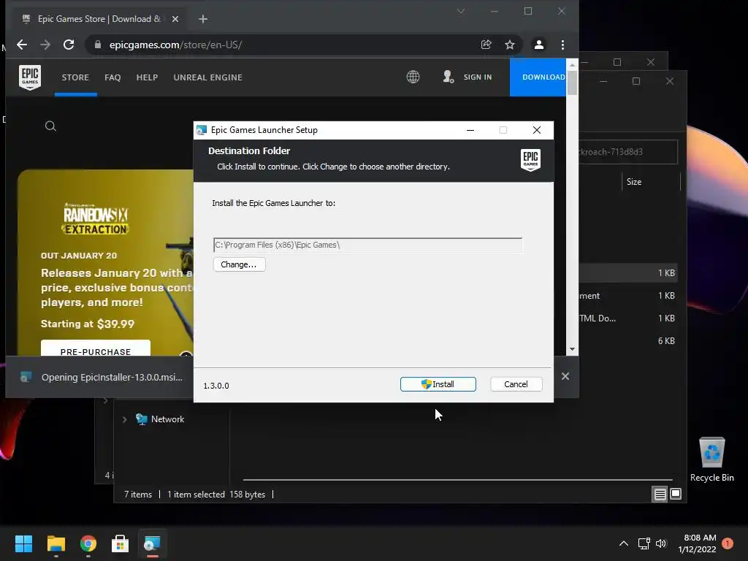
Task: Switch File Explorer to details view icon
Action: (x=660, y=495)
